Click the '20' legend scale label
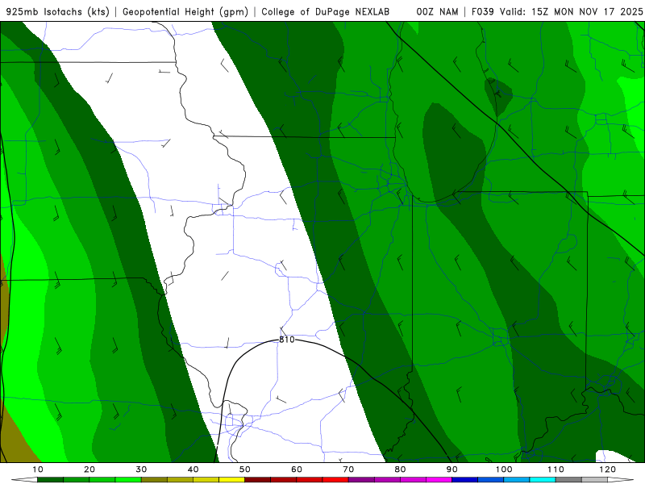 click(89, 469)
